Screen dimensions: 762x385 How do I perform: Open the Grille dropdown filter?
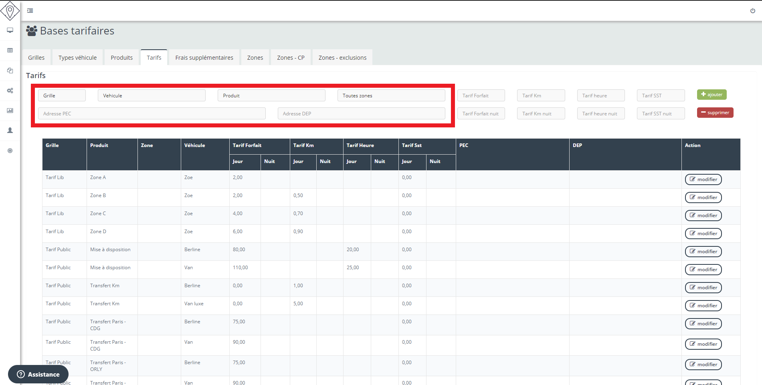[62, 95]
